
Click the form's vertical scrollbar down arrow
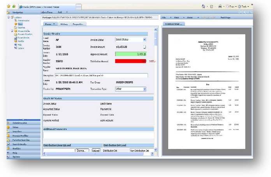tap(155, 150)
